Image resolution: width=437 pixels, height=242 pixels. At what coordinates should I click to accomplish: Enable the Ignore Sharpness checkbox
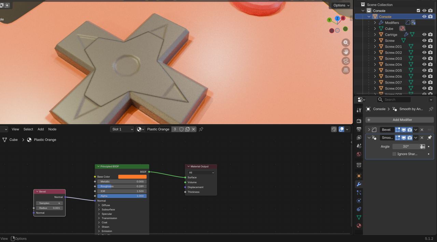[394, 154]
